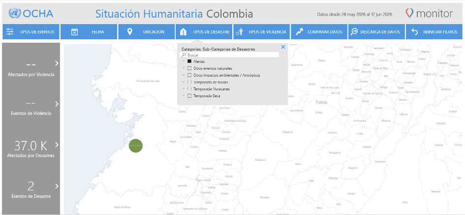Open Descarga de Datos
This screenshot has height=215, width=465.
click(x=376, y=31)
